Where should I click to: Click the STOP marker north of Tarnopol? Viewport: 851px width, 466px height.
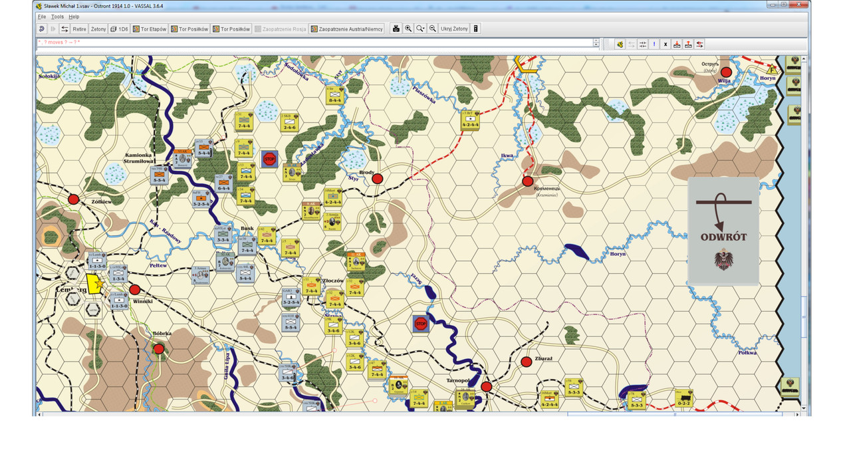coord(420,324)
